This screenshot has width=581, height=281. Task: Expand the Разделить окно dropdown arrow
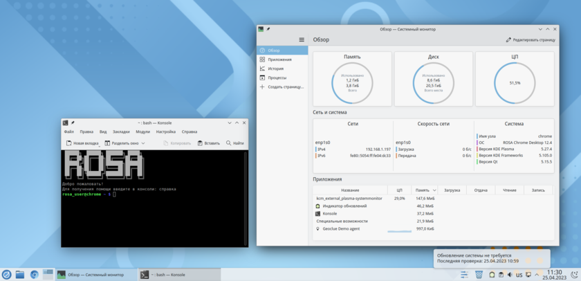point(143,143)
